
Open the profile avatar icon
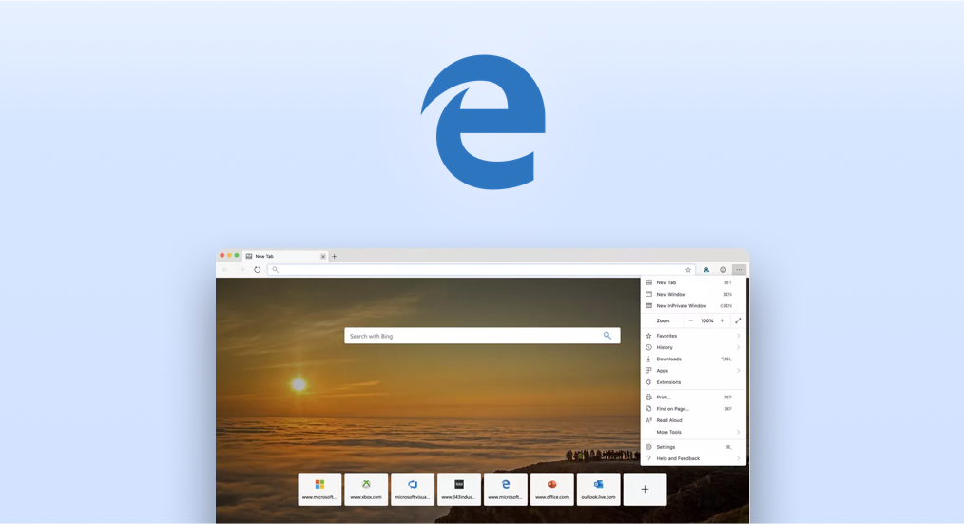706,270
